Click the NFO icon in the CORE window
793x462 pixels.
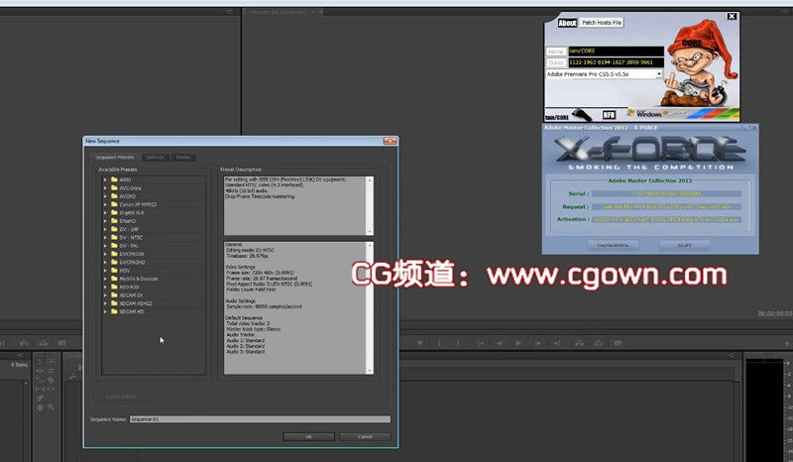point(609,115)
